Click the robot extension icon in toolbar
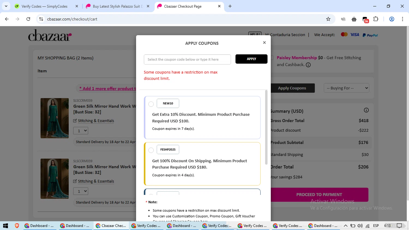This screenshot has height=230, width=409. tap(354, 19)
